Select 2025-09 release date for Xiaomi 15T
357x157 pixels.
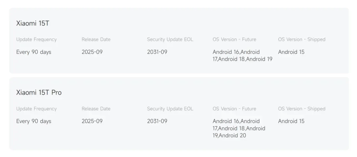point(92,52)
